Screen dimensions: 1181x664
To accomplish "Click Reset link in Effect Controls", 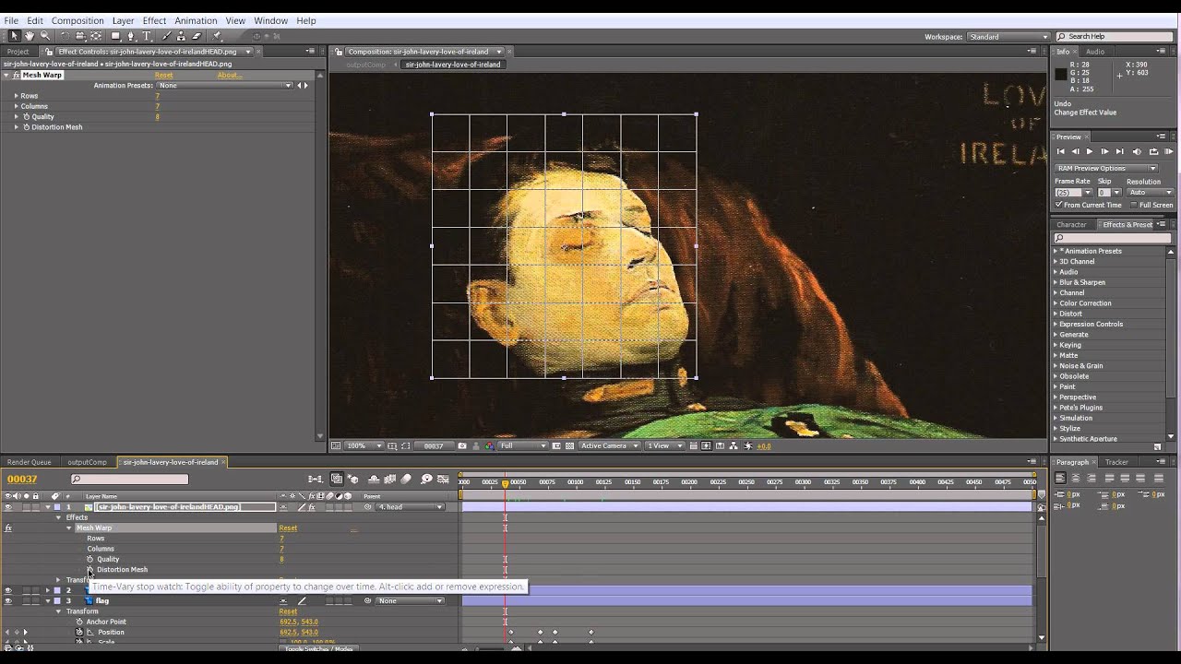I will (163, 75).
